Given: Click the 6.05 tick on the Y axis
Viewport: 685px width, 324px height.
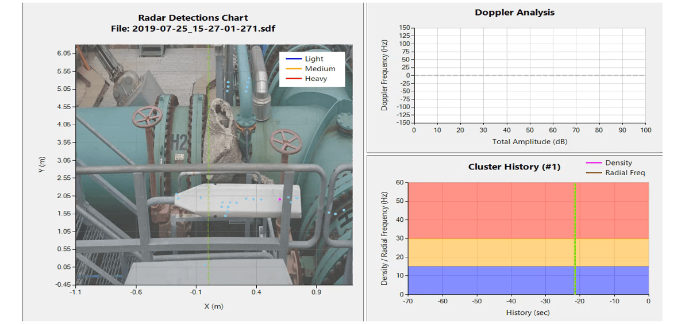Looking at the screenshot, I should tap(64, 53).
